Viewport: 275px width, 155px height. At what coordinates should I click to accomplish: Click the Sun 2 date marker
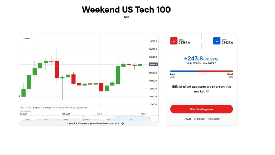pos(99,114)
